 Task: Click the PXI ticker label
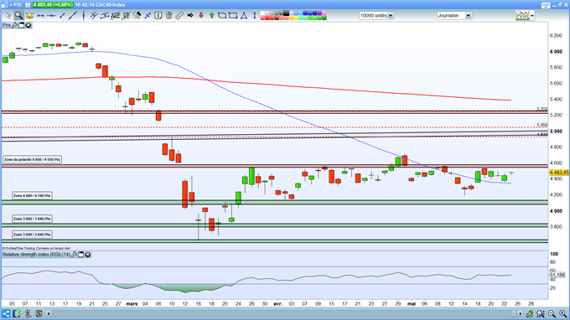pyautogui.click(x=18, y=5)
